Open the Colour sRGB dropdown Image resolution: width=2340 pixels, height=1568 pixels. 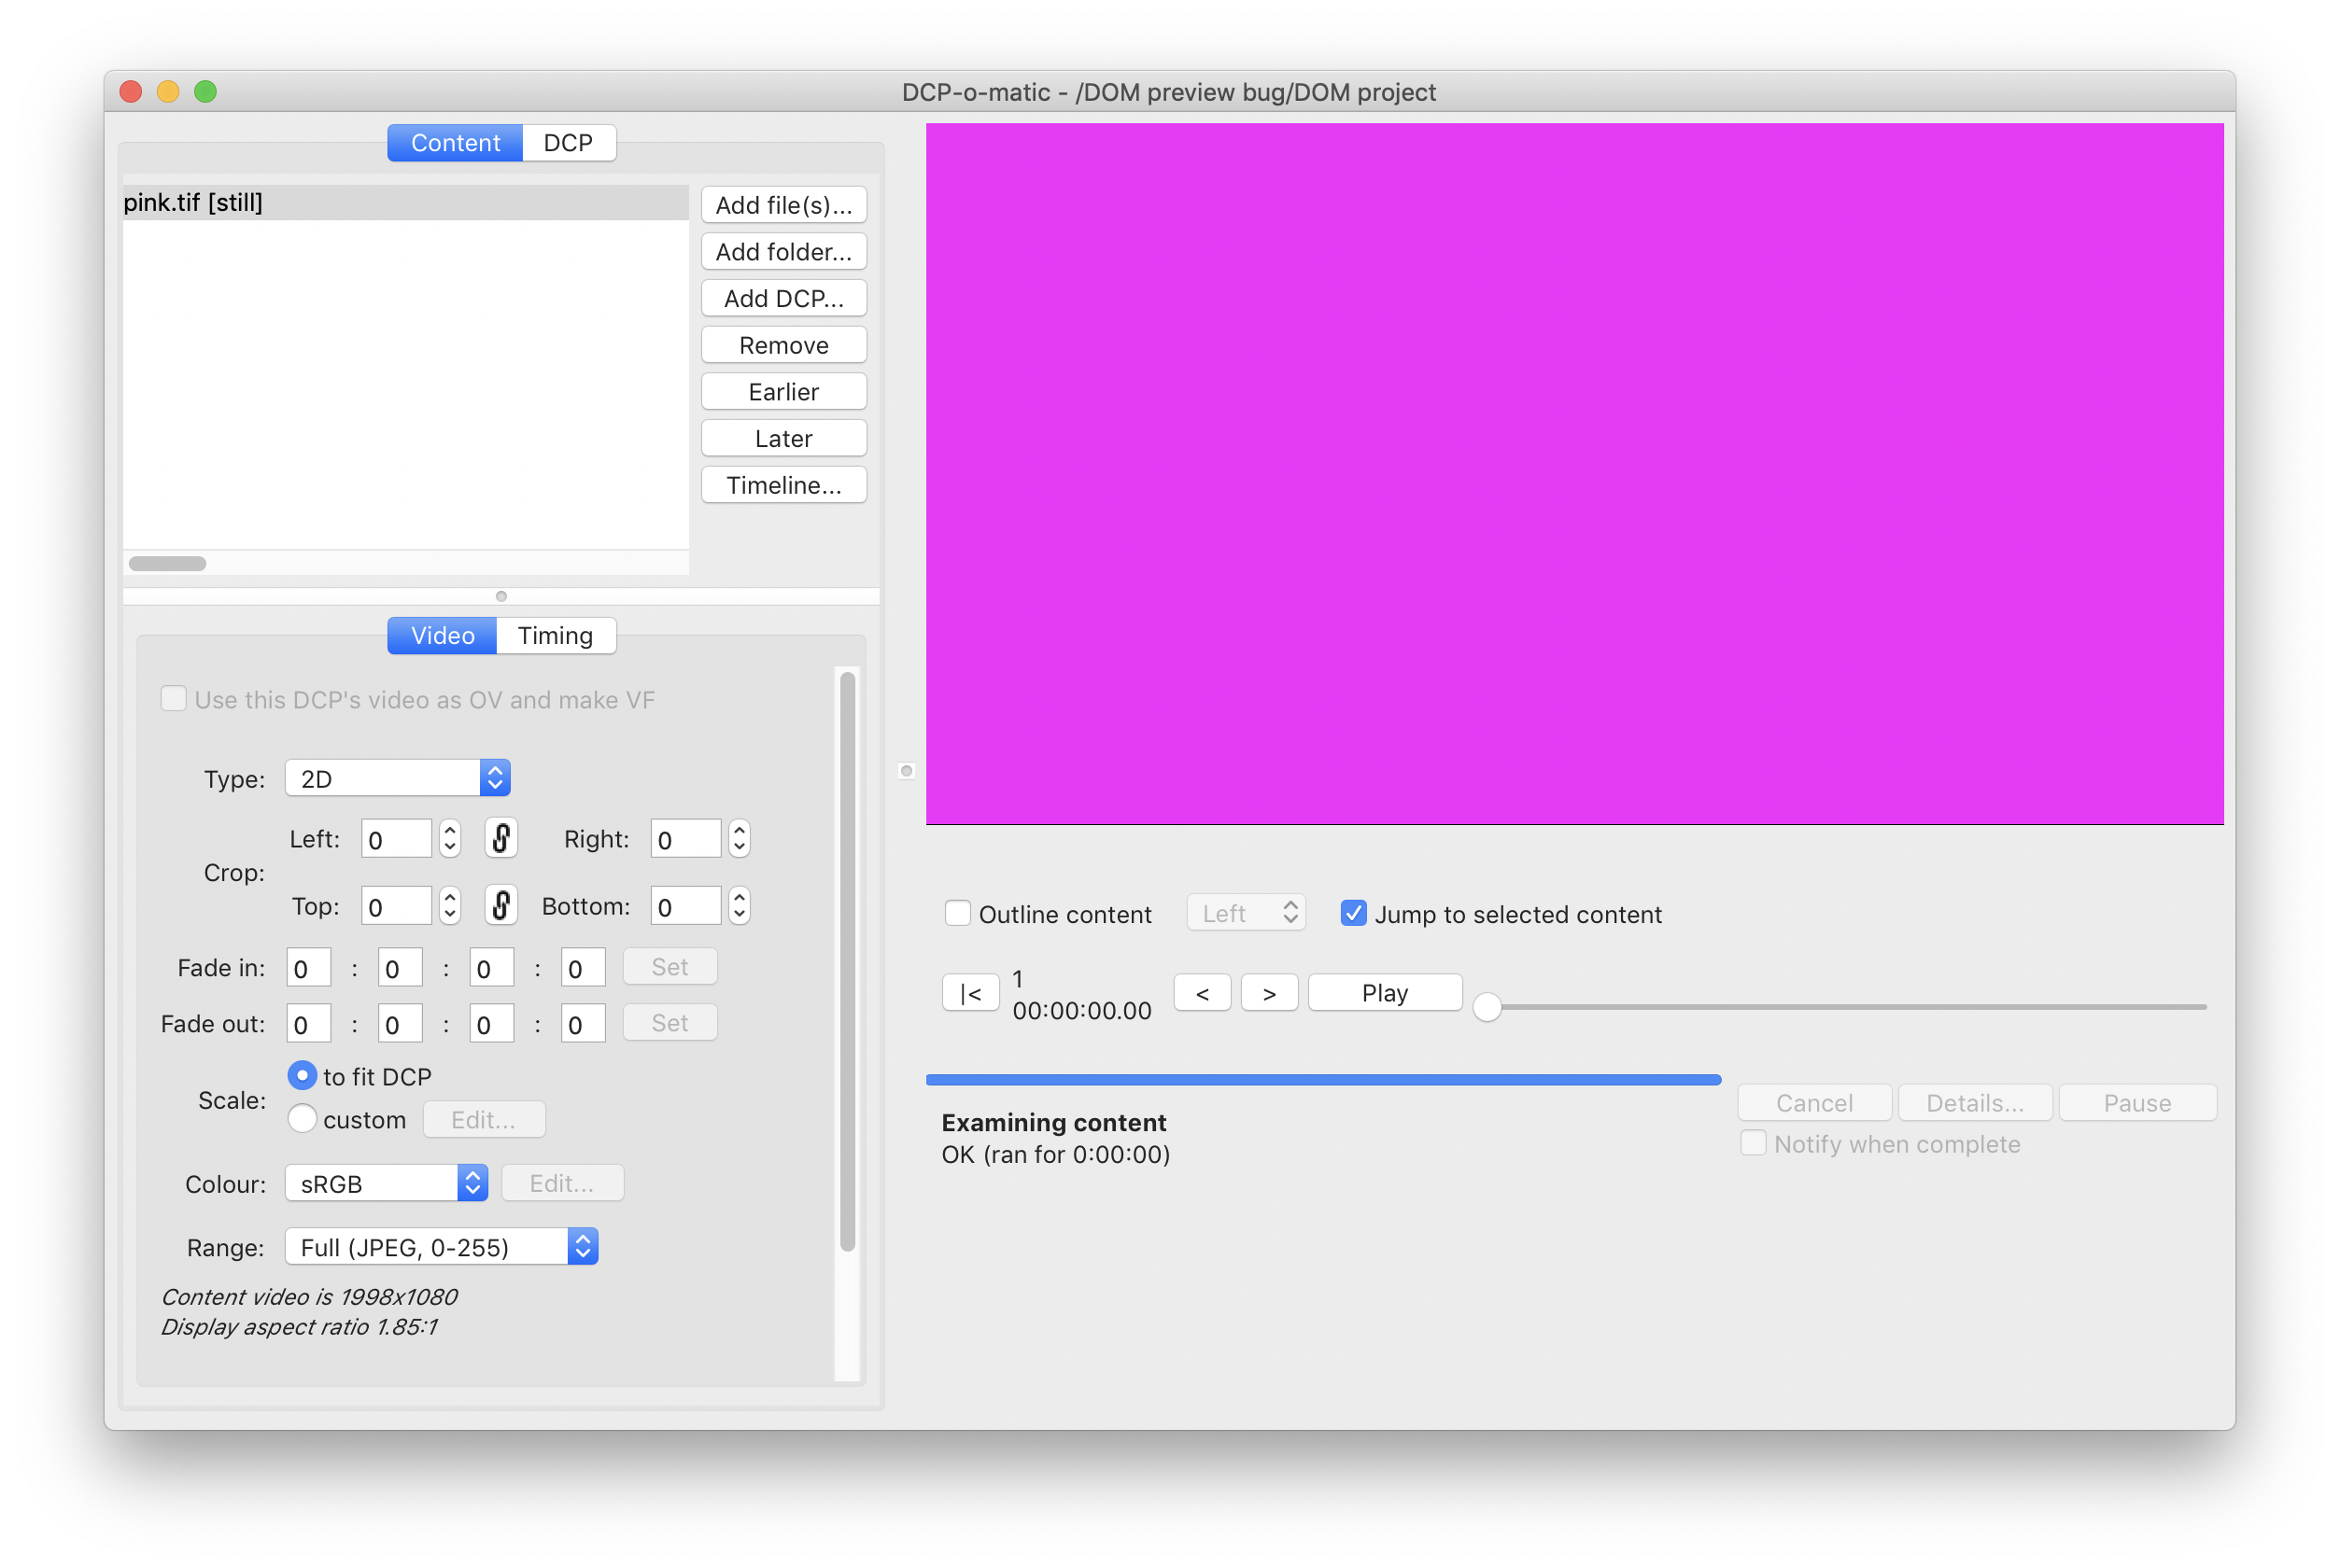[387, 1183]
